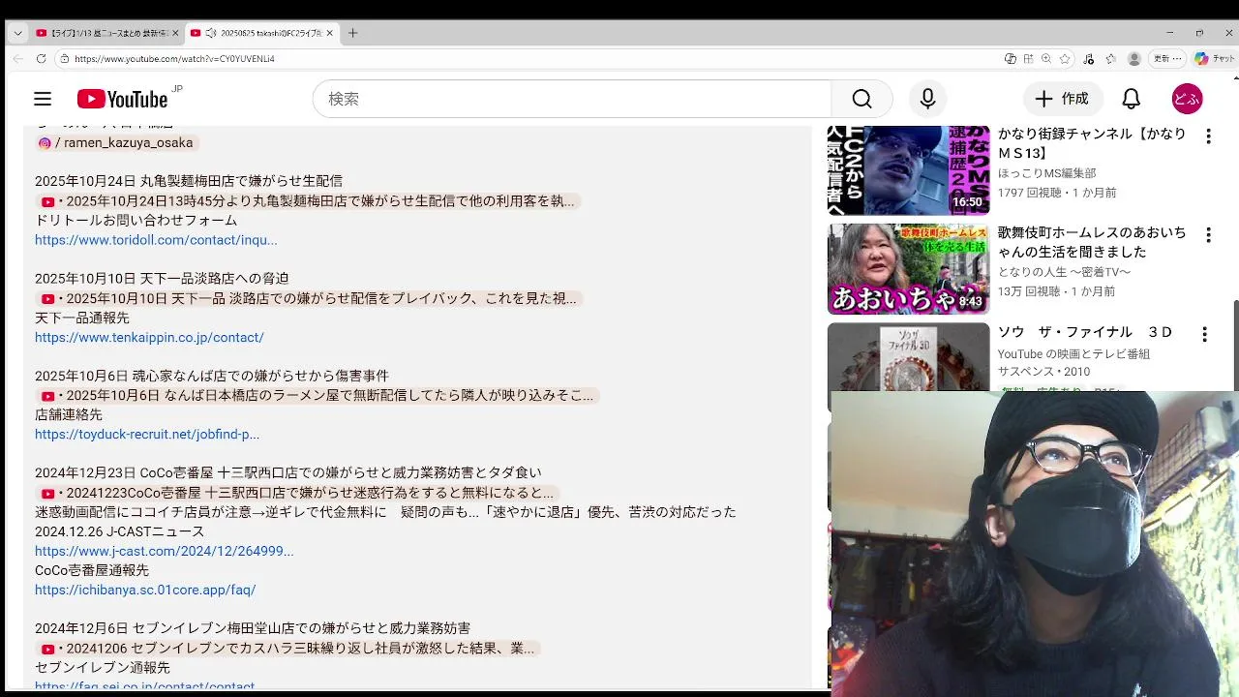Click the 店舗連絡先 text
1239x697 pixels.
click(x=69, y=414)
